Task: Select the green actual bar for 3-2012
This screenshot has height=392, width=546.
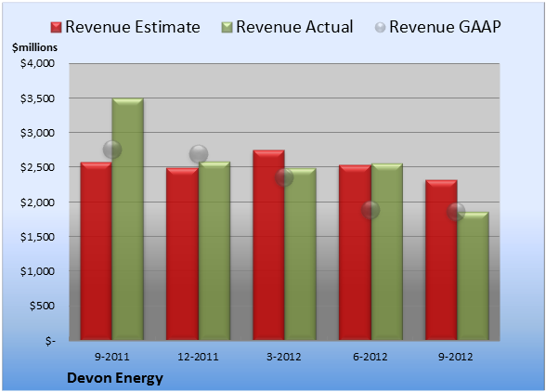Action: tap(300, 255)
